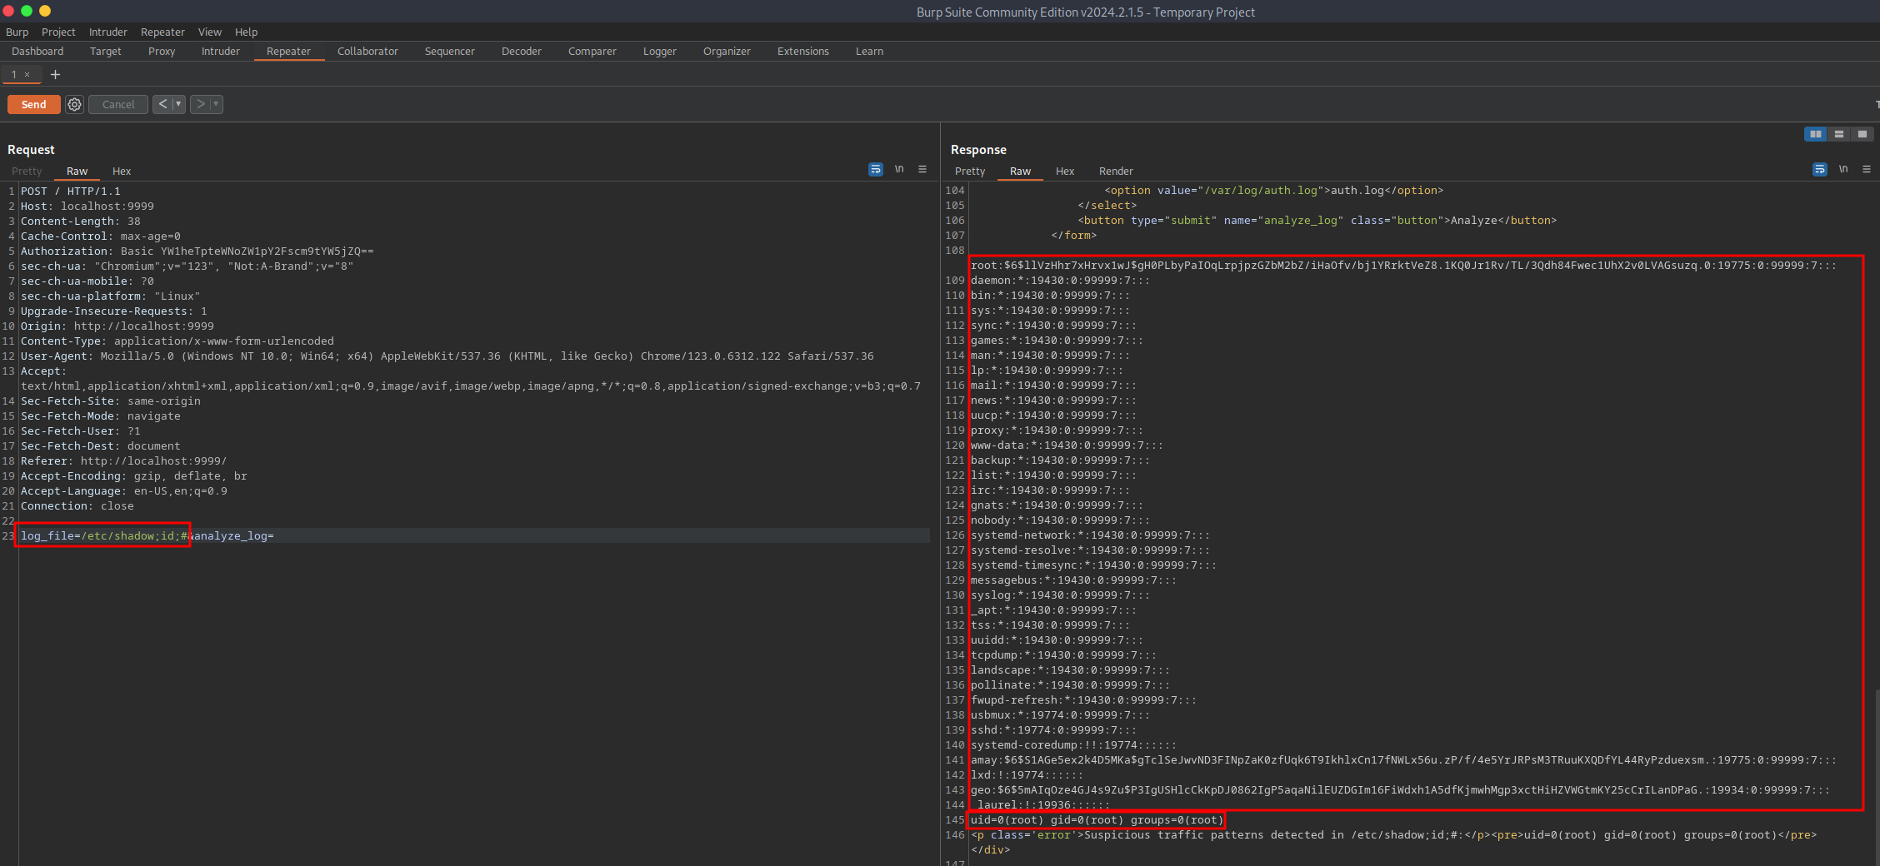Open the back history dropdown arrow

coord(178,104)
